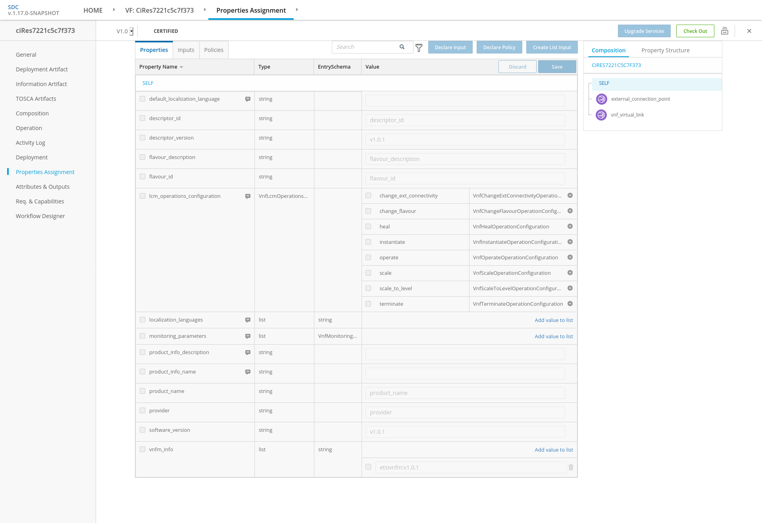Viewport: 762px width, 523px height.
Task: Show comment for monitoring_parameters property
Action: (x=248, y=336)
